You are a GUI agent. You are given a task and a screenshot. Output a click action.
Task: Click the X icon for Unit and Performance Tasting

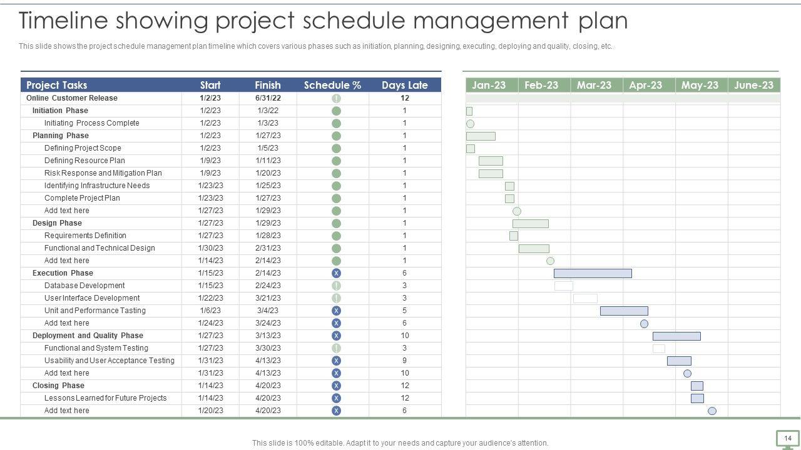(336, 311)
